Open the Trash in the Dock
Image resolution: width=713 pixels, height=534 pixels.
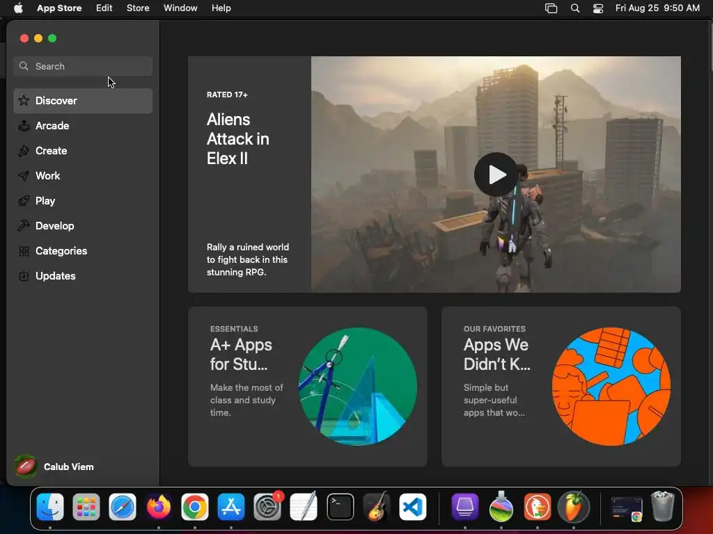[663, 506]
